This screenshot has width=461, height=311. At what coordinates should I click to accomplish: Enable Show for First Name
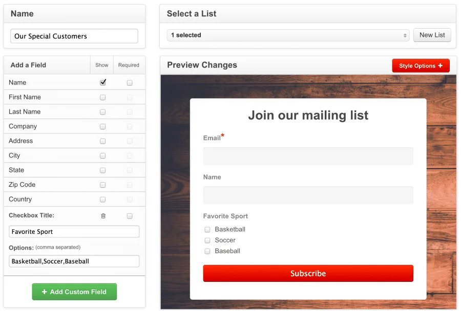pos(102,97)
